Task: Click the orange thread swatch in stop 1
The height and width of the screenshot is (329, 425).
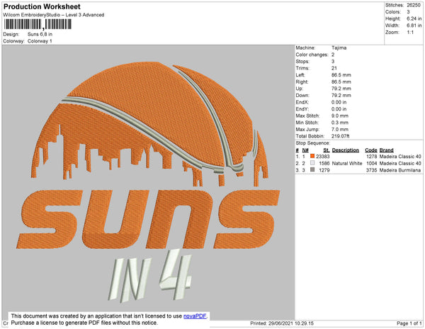Action: point(312,157)
